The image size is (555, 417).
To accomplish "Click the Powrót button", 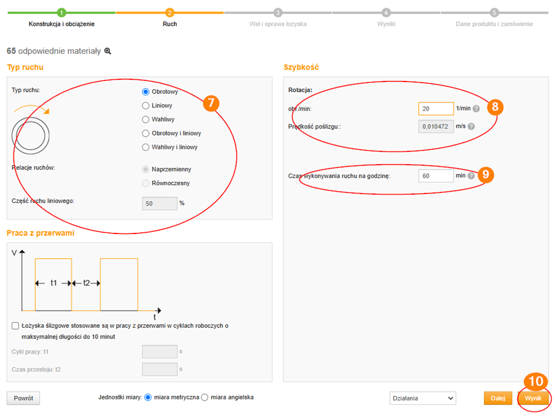I will click(x=23, y=398).
